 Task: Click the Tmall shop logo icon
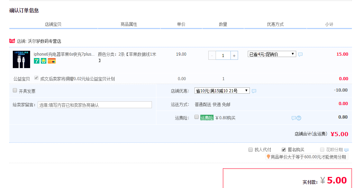pos(12,41)
